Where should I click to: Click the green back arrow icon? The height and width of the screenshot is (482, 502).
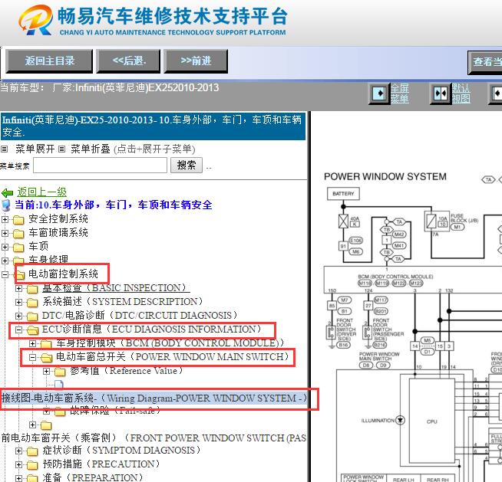point(8,193)
